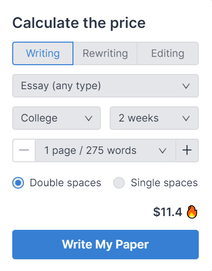This screenshot has height=271, width=212.
Task: Increase page count with plus button
Action: click(187, 150)
